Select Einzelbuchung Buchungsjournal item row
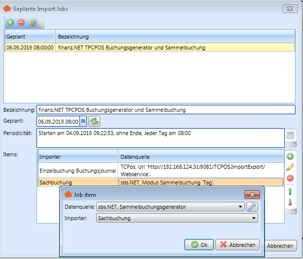303x259 pixels. (77, 171)
